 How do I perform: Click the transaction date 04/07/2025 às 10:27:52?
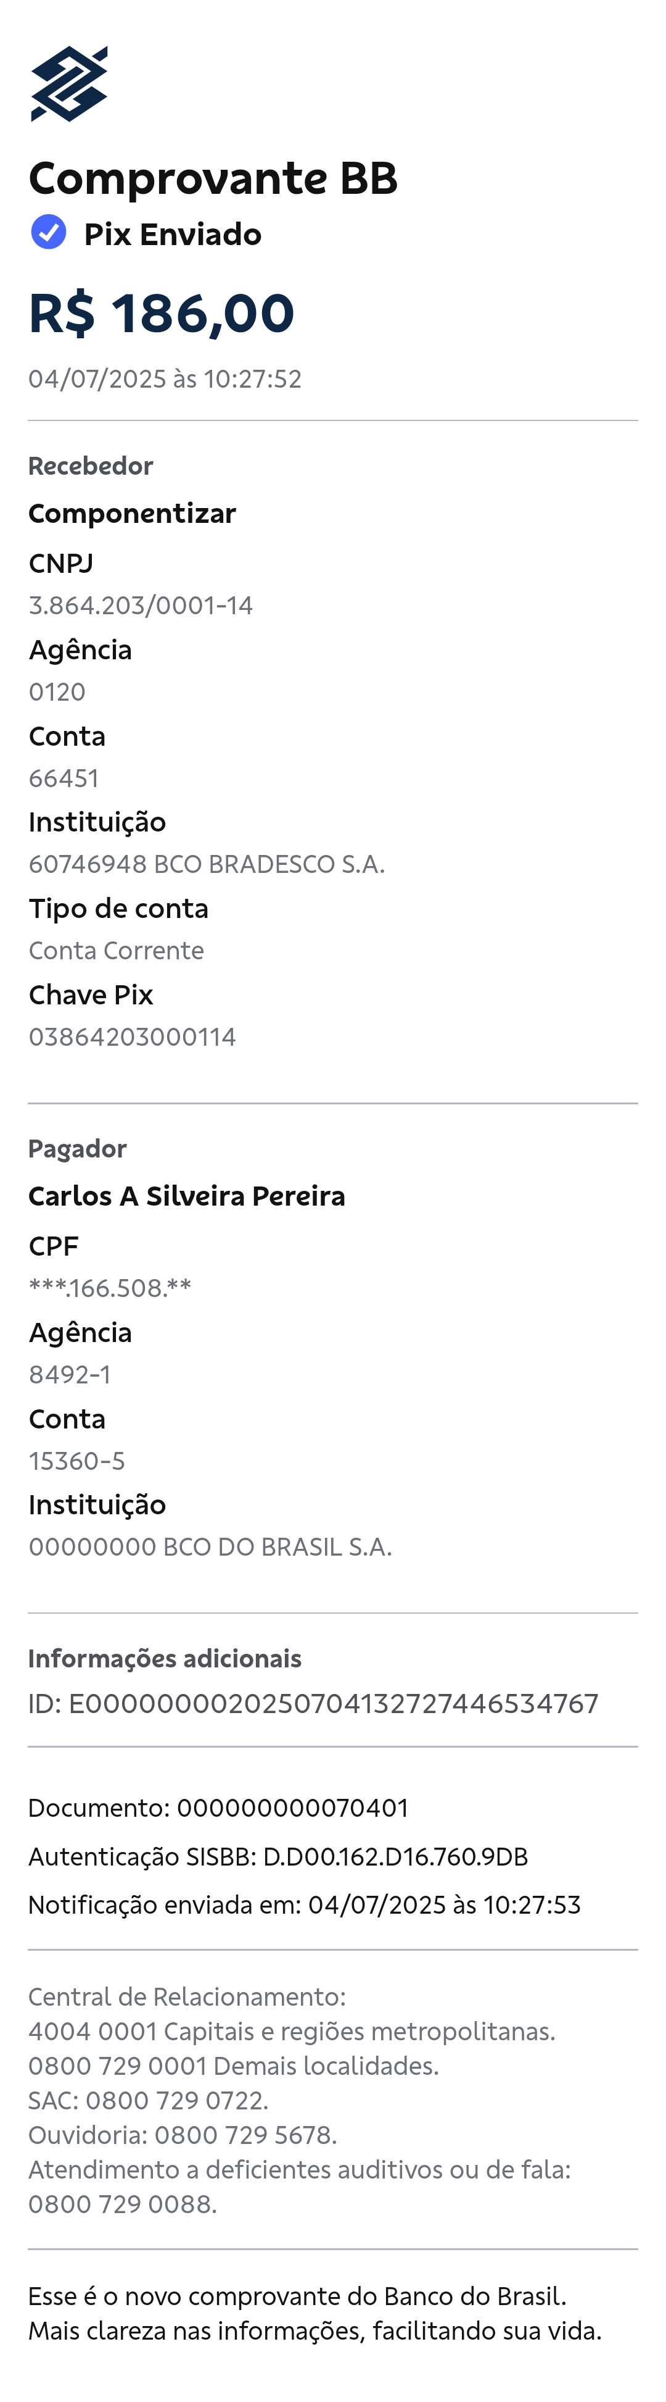(165, 378)
